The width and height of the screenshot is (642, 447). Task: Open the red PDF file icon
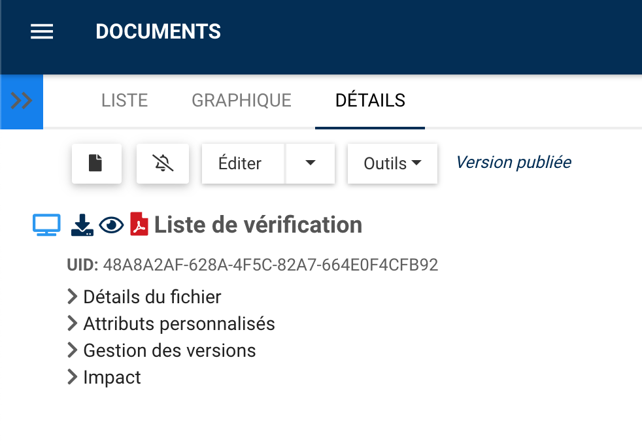tap(139, 225)
